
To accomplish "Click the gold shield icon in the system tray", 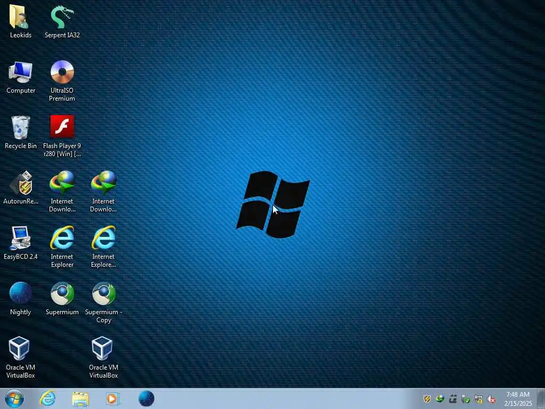I will (427, 399).
